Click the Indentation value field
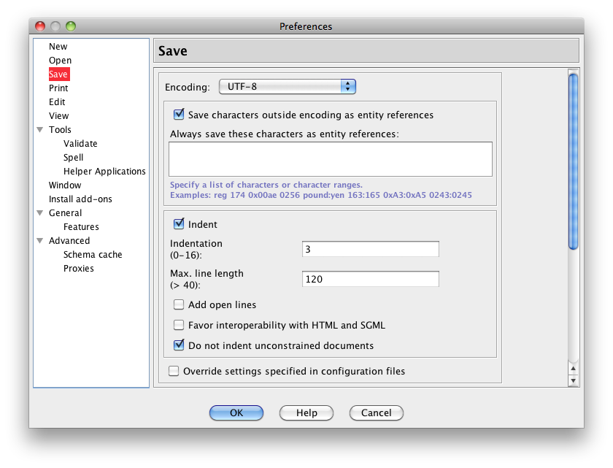613x468 pixels. pyautogui.click(x=371, y=249)
